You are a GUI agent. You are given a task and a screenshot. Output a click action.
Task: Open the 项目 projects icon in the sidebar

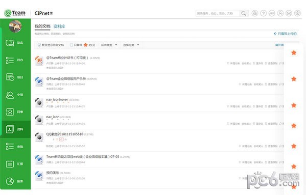10,77
